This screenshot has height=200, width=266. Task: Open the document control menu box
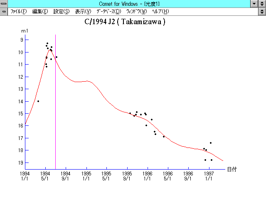coord(4,11)
